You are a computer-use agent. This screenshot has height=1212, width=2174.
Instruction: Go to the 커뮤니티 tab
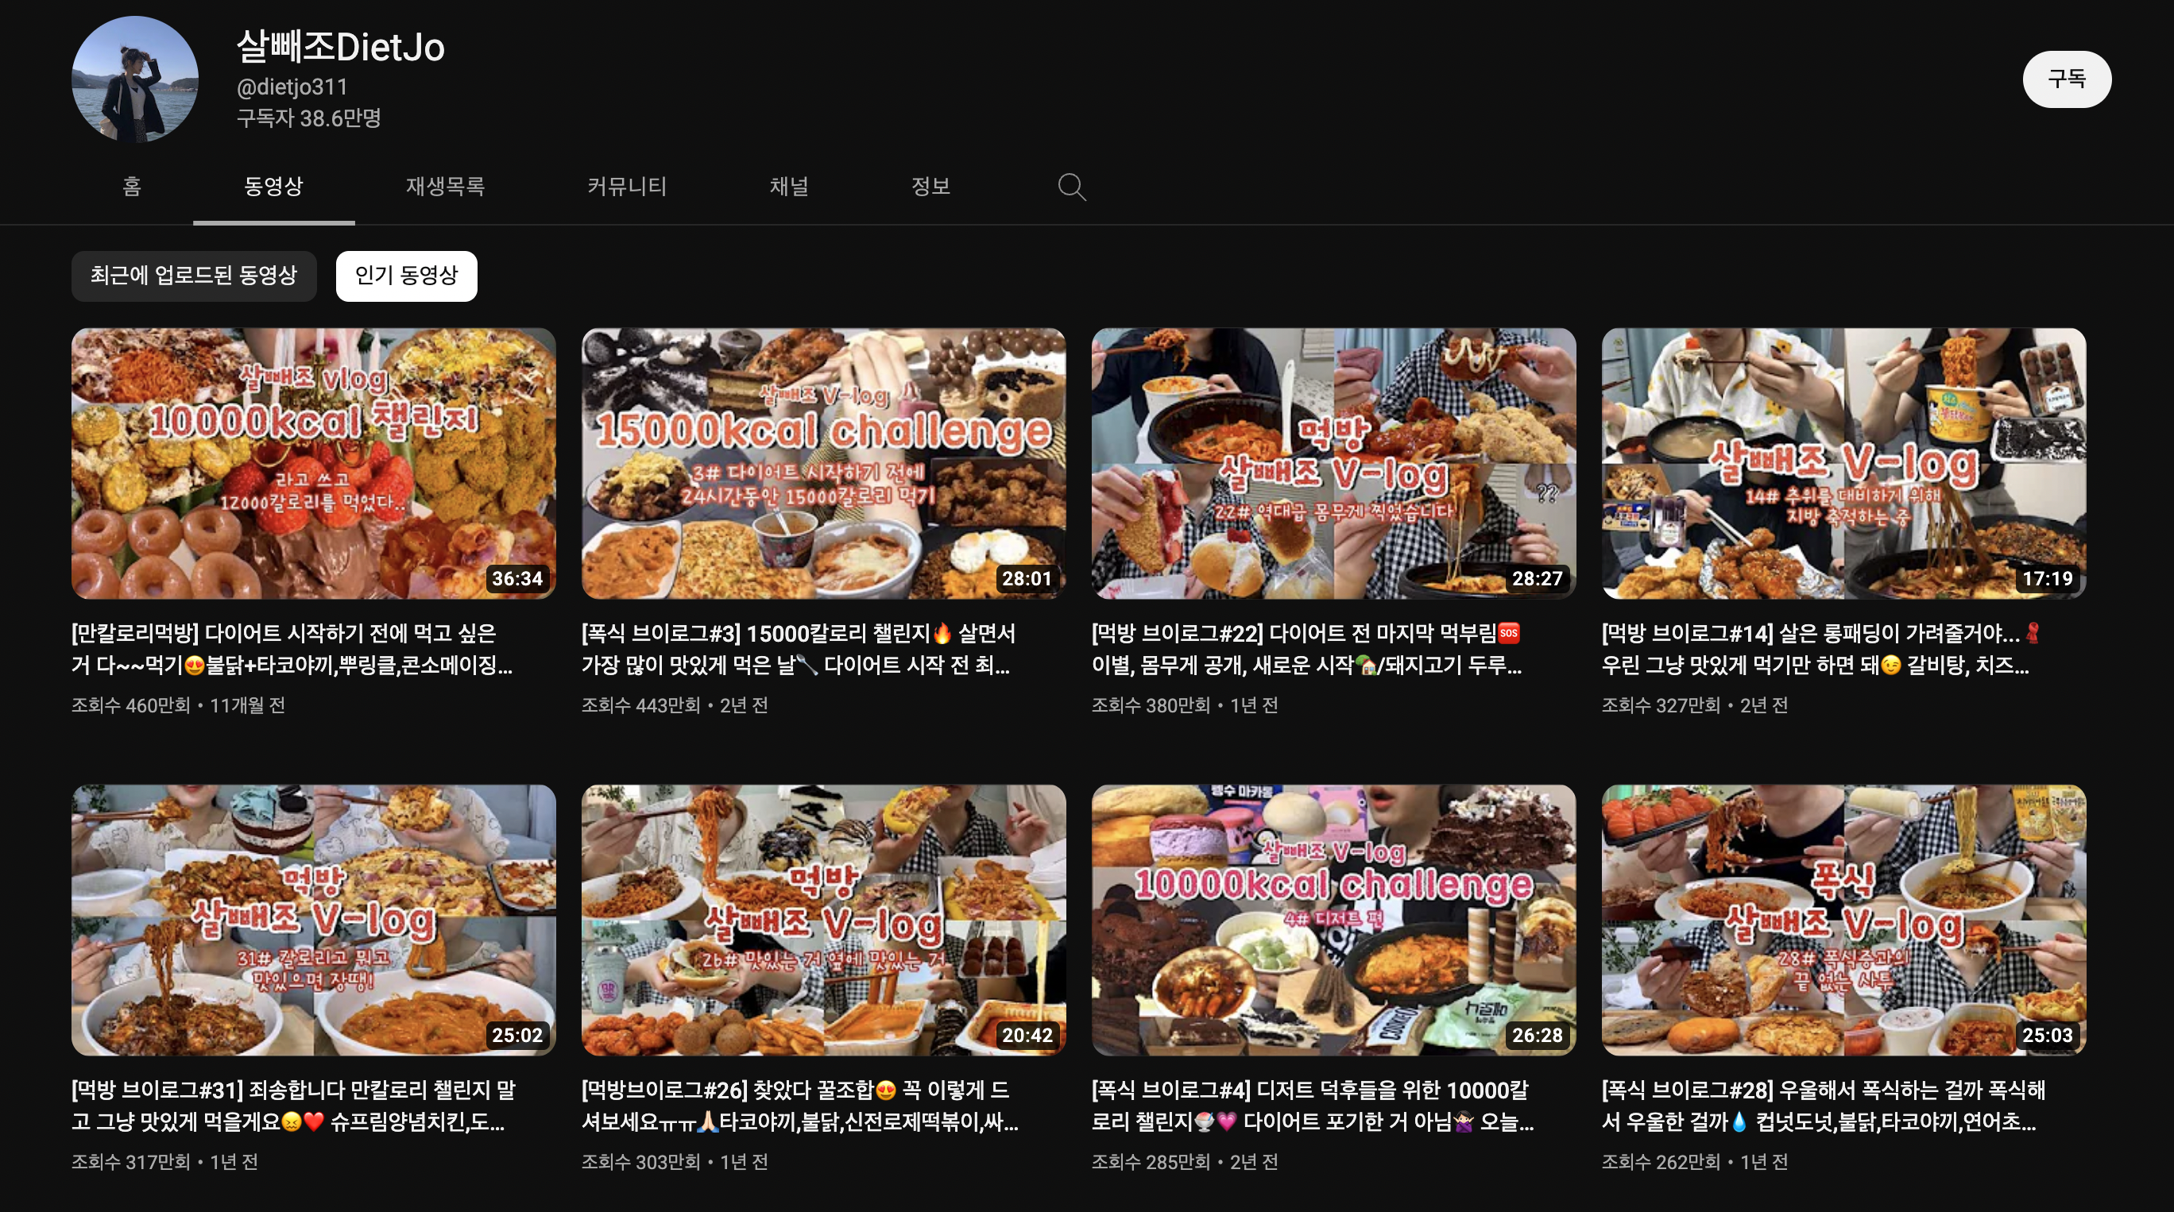[626, 187]
